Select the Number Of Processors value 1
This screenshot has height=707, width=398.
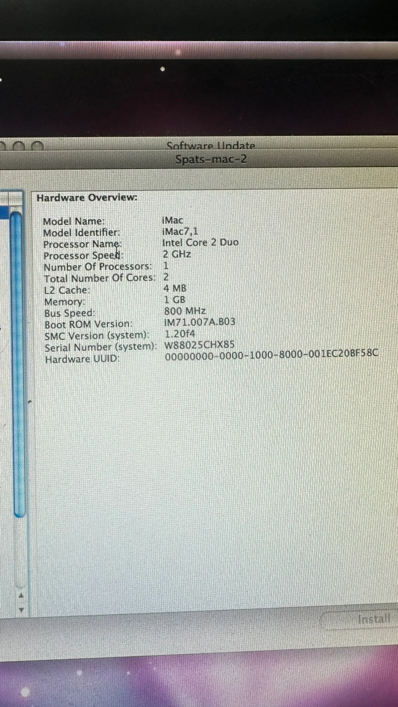pyautogui.click(x=166, y=265)
